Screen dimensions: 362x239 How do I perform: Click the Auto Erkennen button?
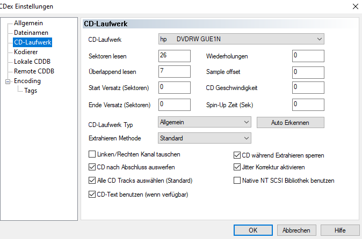tap(290, 123)
